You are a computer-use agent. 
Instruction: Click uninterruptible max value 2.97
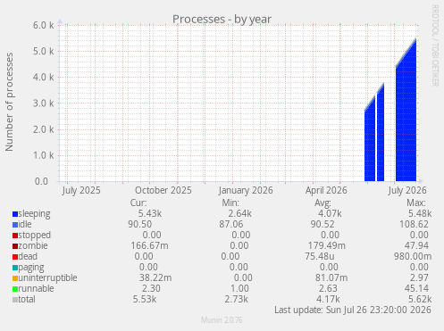pyautogui.click(x=419, y=277)
